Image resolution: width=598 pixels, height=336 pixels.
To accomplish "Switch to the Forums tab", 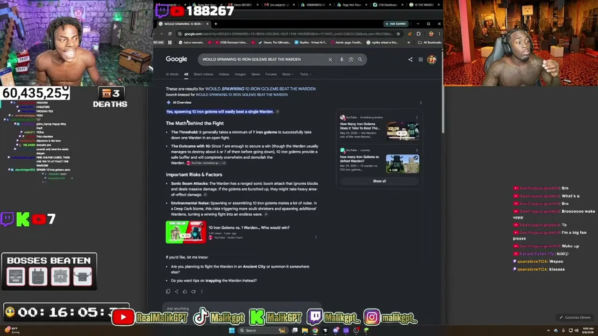I will pos(271,74).
